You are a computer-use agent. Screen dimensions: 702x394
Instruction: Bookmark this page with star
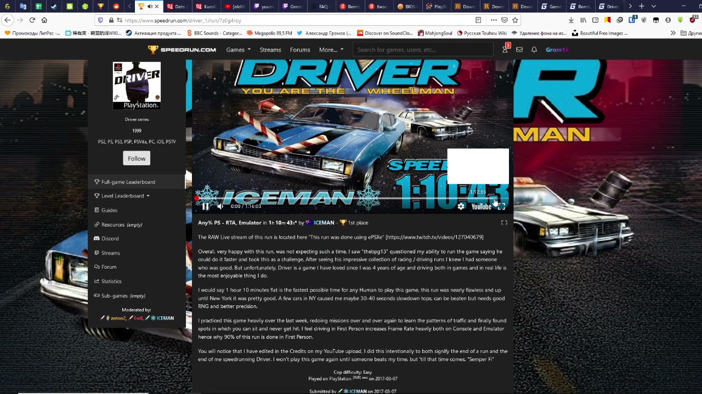pyautogui.click(x=515, y=20)
